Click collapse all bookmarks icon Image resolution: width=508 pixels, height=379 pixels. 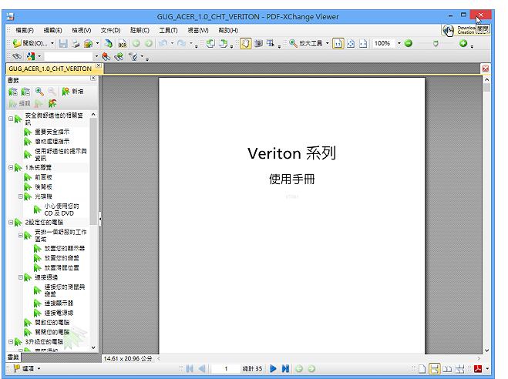[x=25, y=92]
